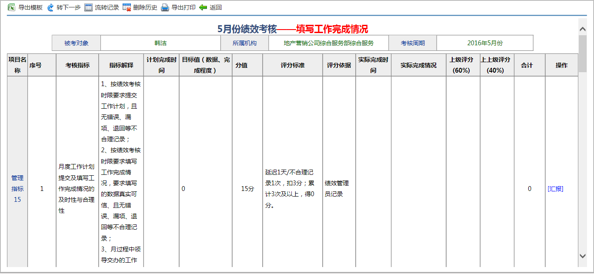Open transfer records via 流转记录 icon
Viewport: 594px width, 274px height.
[x=89, y=7]
